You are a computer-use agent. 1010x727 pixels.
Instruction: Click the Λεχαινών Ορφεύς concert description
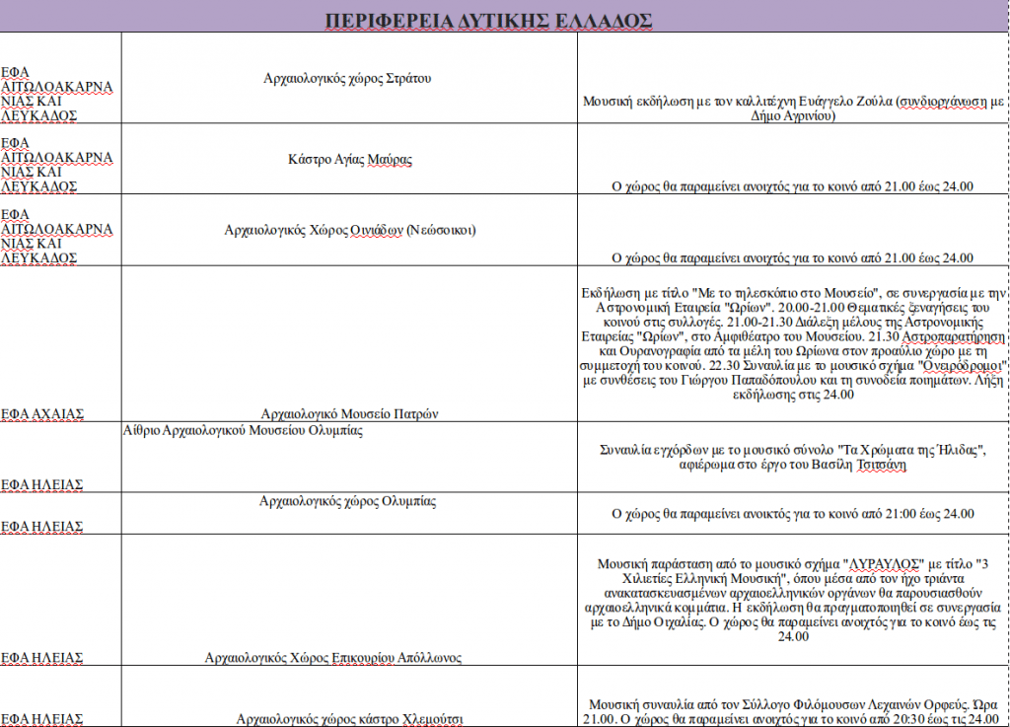coord(793,711)
